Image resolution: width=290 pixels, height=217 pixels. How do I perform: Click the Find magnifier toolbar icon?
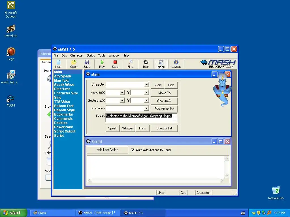(130, 64)
